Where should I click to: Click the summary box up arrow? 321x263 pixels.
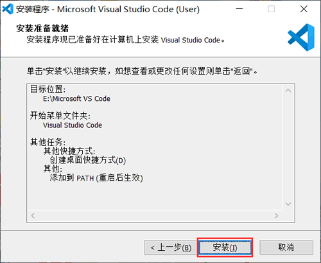pos(288,91)
